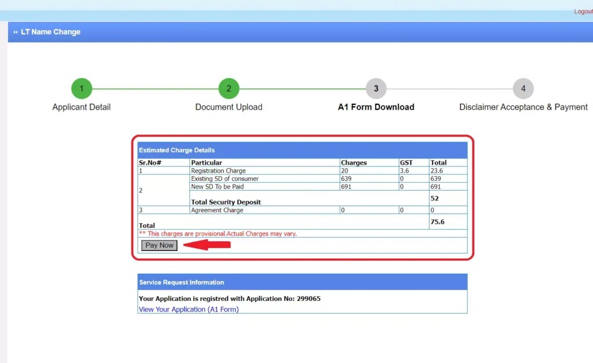Select the green step 2 Document Upload circle
The width and height of the screenshot is (593, 363).
(228, 88)
